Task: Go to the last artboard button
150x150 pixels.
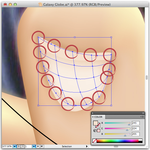Action: point(42,146)
